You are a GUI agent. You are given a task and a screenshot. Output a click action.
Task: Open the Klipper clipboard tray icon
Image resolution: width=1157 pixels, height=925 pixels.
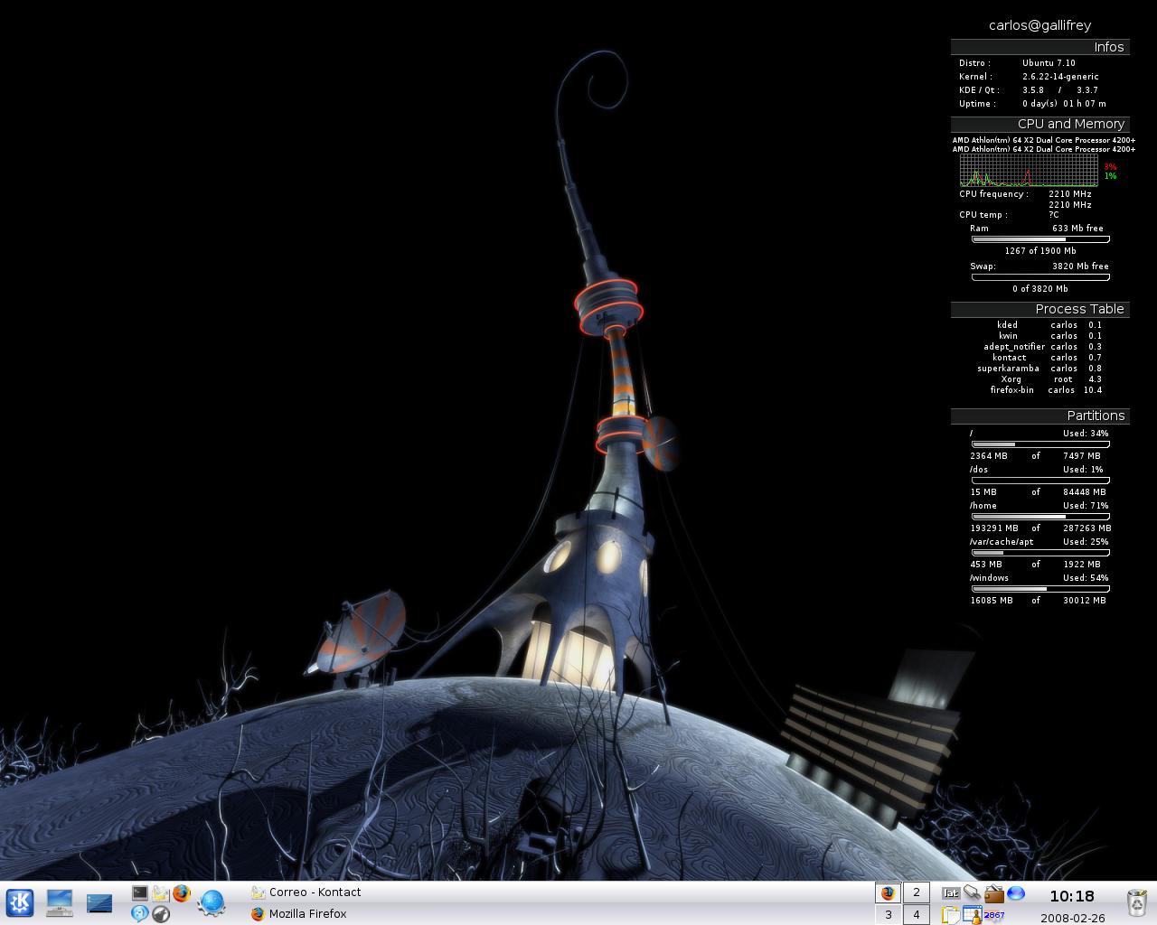[x=951, y=915]
